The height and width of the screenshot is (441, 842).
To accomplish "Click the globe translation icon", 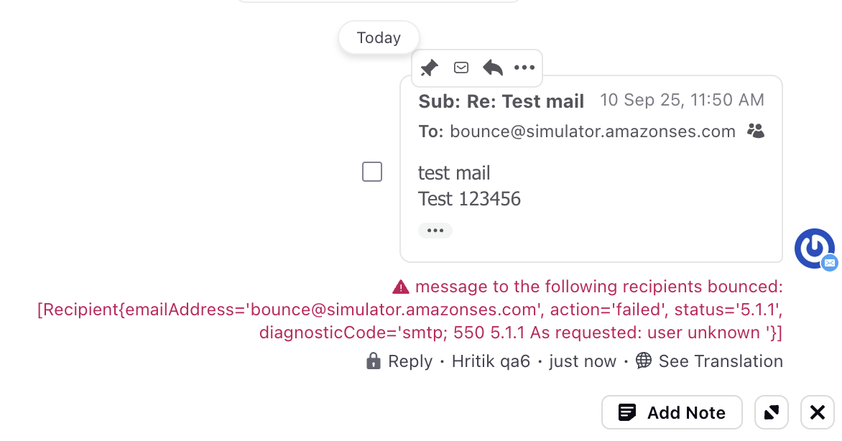I will pyautogui.click(x=643, y=361).
